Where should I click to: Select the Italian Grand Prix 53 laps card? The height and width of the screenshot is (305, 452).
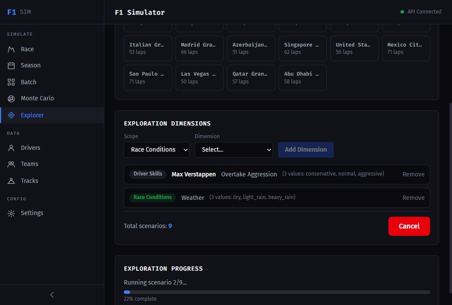point(148,48)
